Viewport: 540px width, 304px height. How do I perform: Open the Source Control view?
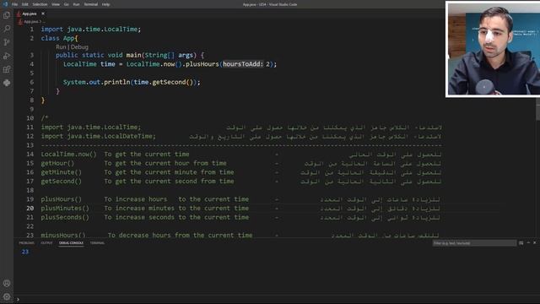click(7, 42)
